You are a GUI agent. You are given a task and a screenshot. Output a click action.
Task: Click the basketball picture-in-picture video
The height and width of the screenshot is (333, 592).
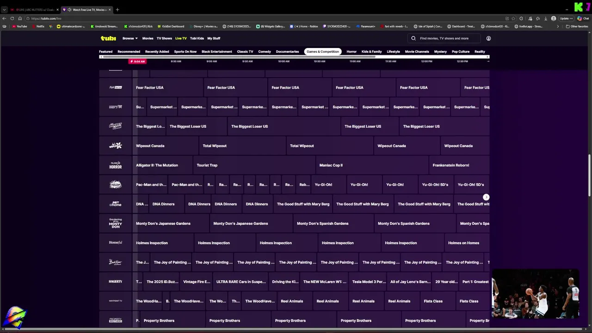(x=536, y=295)
